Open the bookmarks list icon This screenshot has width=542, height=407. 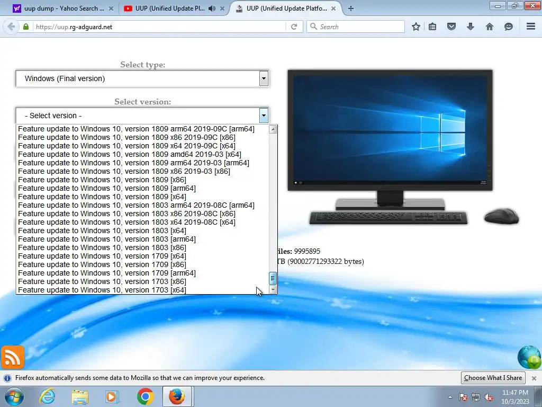pyautogui.click(x=432, y=26)
